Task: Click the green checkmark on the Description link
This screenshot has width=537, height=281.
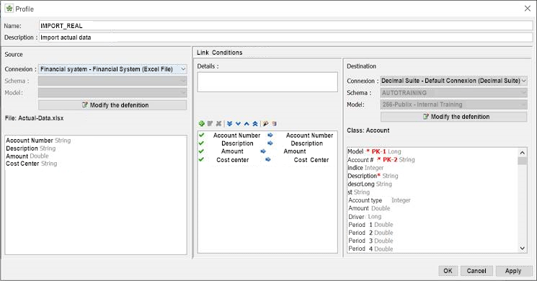Action: coord(201,143)
